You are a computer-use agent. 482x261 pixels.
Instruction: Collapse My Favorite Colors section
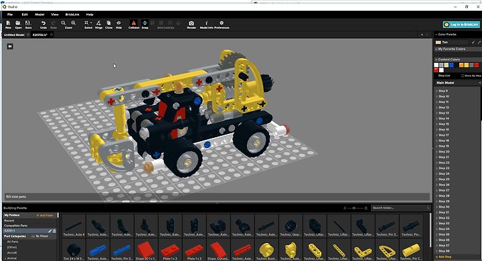436,49
